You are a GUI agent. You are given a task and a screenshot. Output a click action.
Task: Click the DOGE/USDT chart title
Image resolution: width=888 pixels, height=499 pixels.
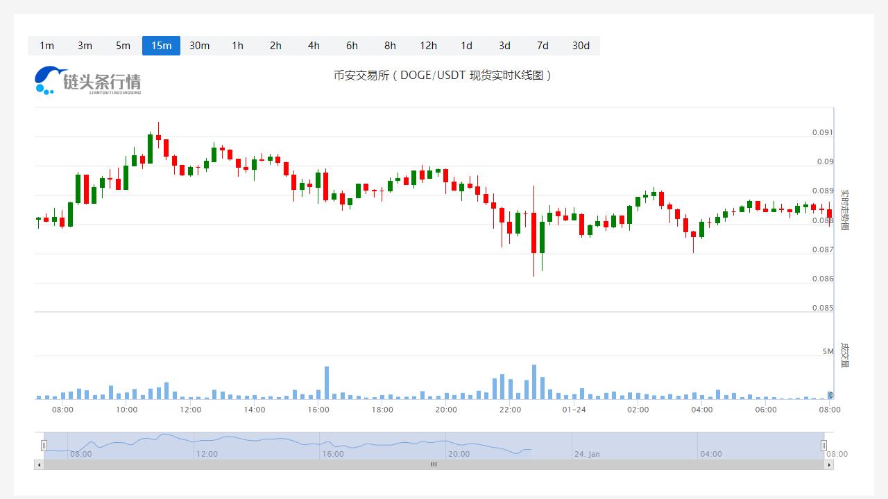coord(443,75)
